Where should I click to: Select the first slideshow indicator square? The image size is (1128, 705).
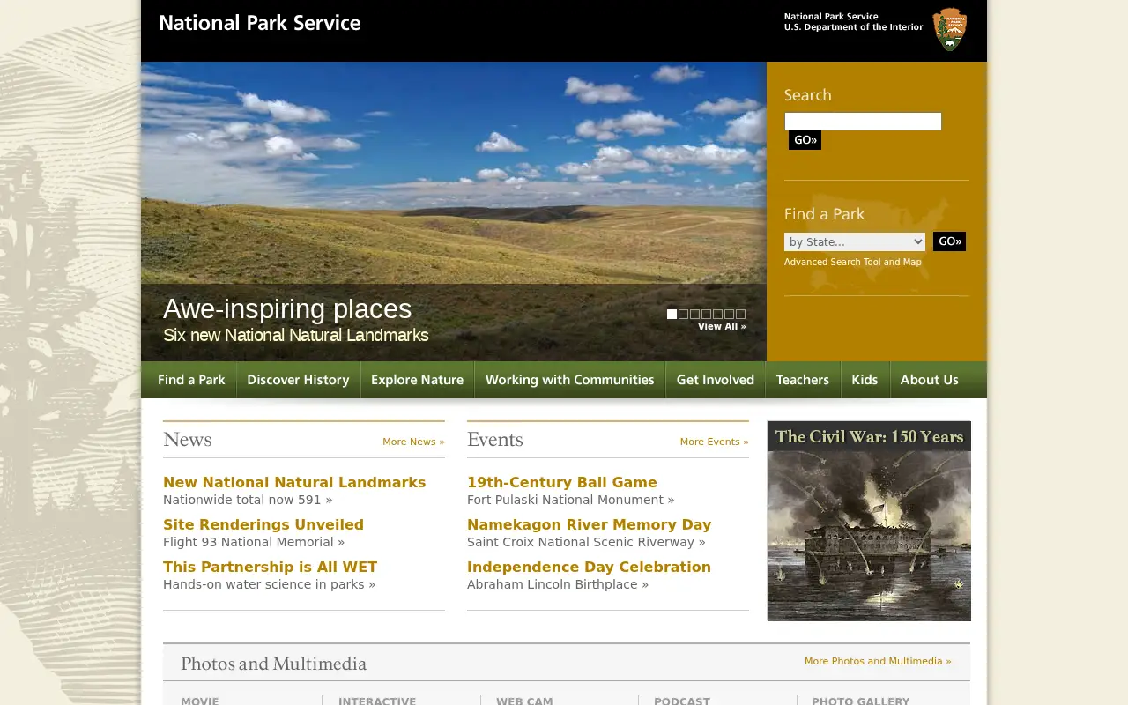[672, 314]
